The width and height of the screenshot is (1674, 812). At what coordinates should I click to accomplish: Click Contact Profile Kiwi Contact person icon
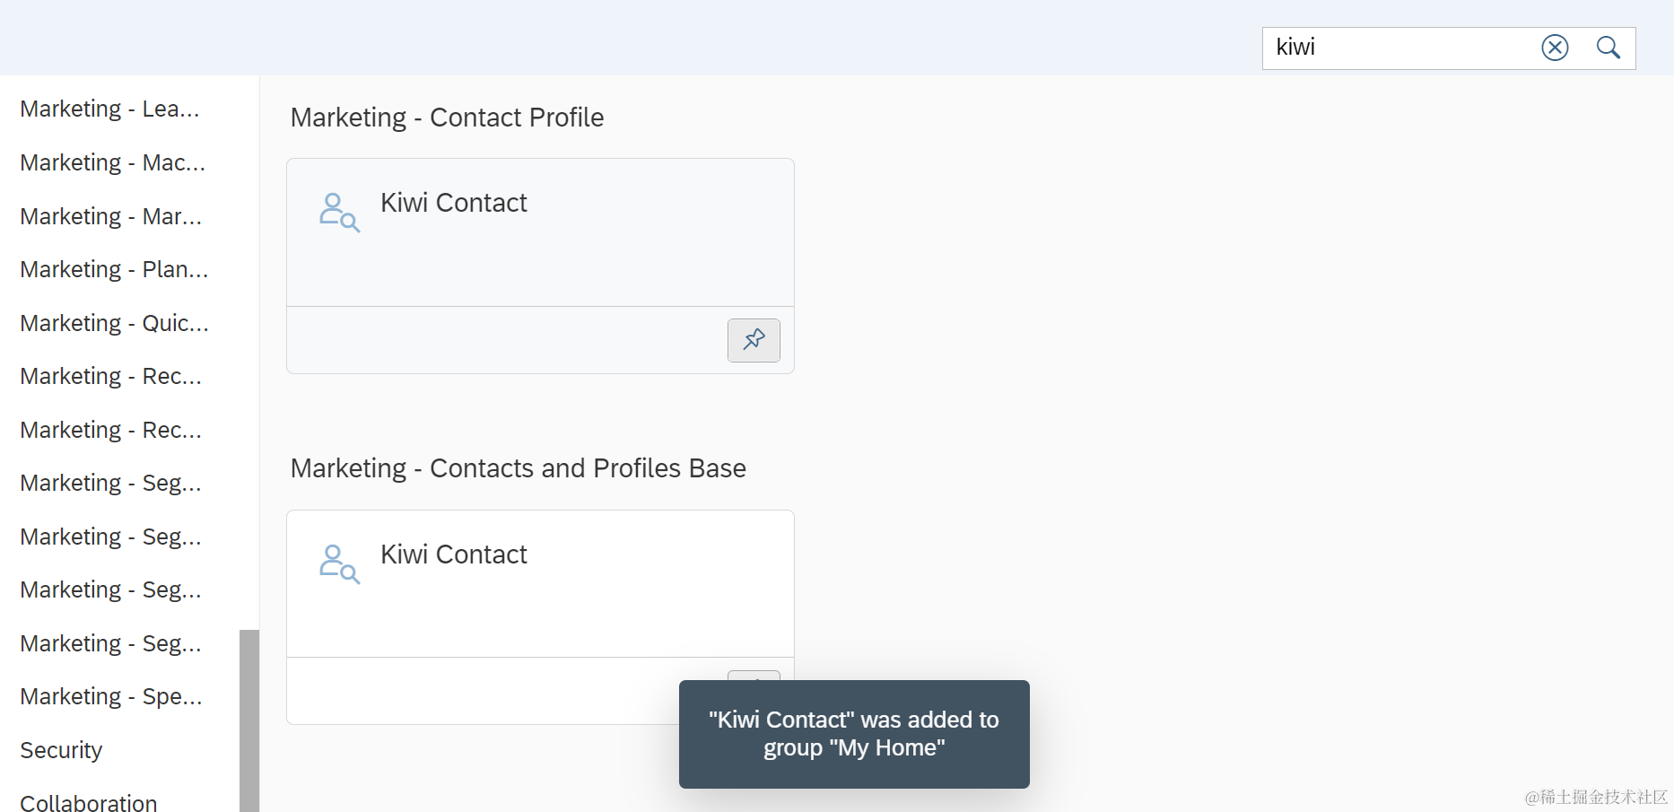point(339,213)
